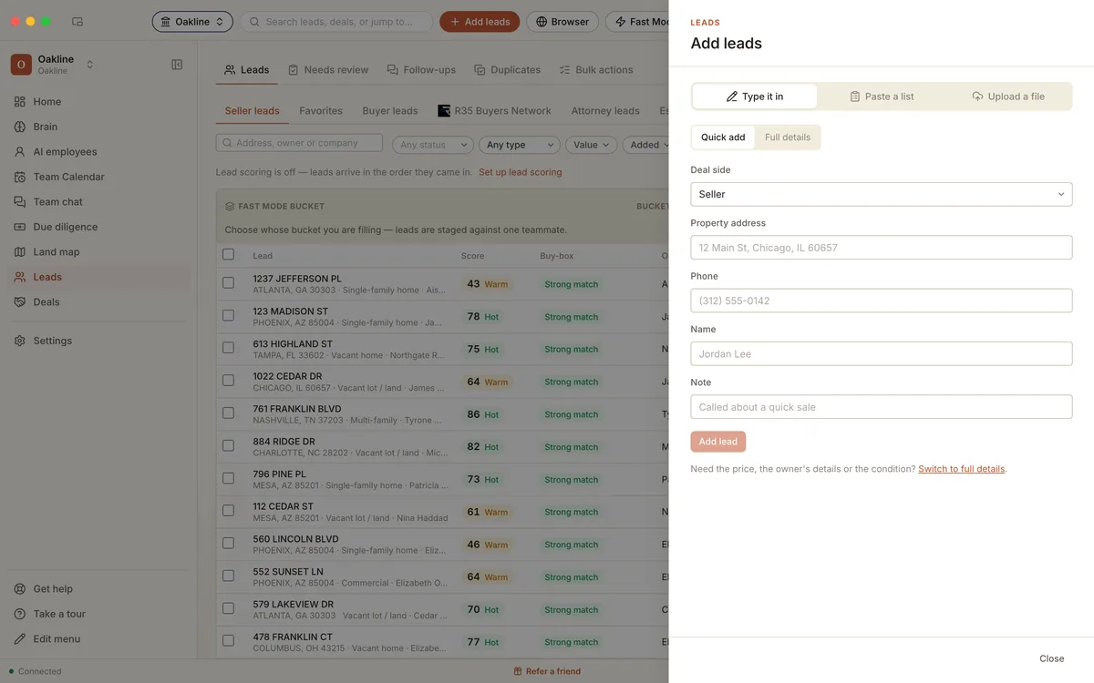Check the 123 Madison St lead
This screenshot has height=683, width=1094.
229,316
